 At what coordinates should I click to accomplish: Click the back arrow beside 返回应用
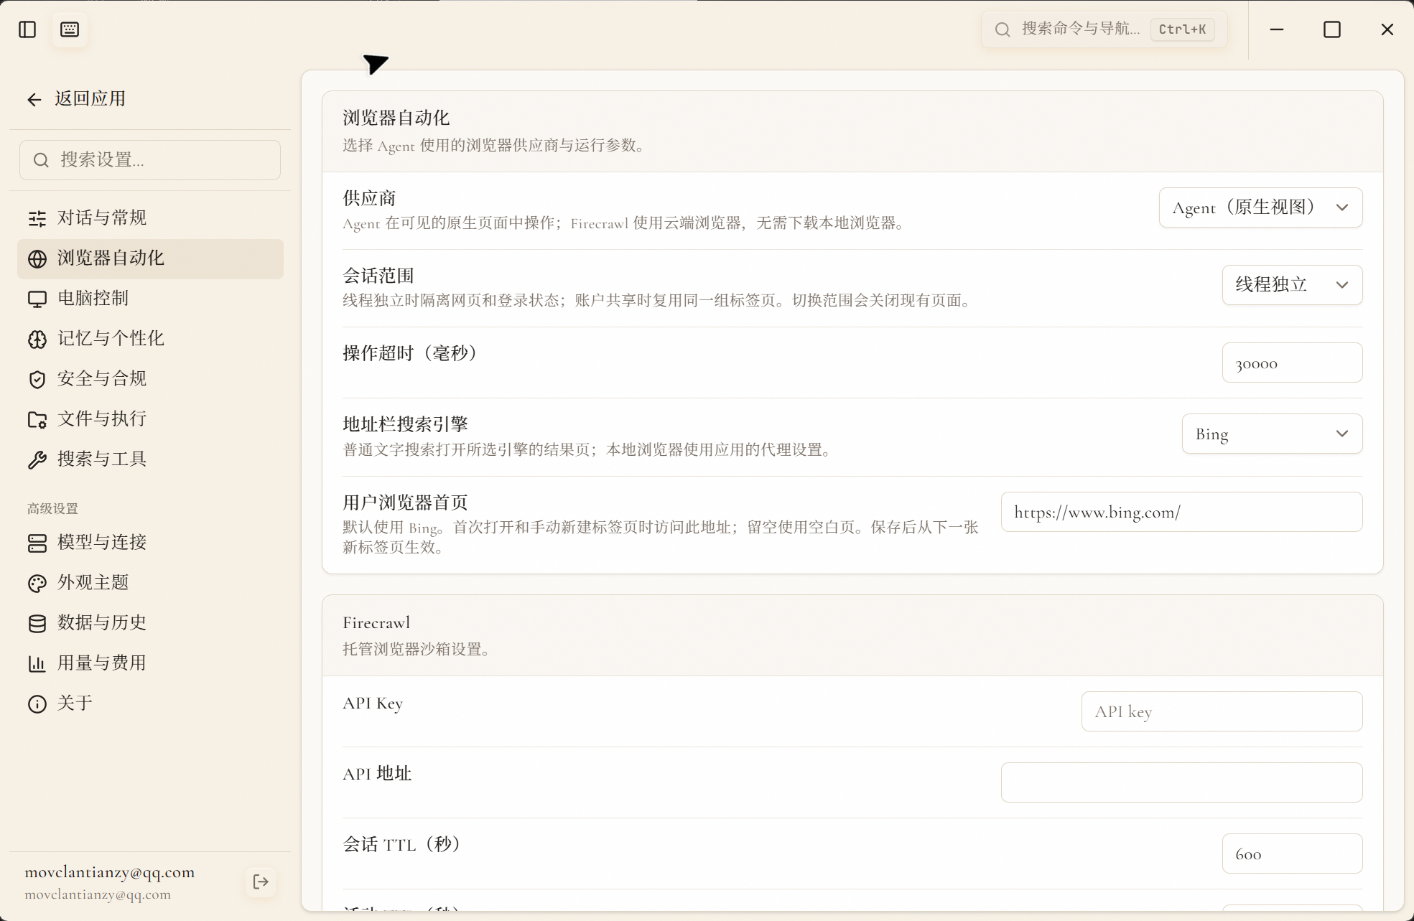click(x=34, y=99)
